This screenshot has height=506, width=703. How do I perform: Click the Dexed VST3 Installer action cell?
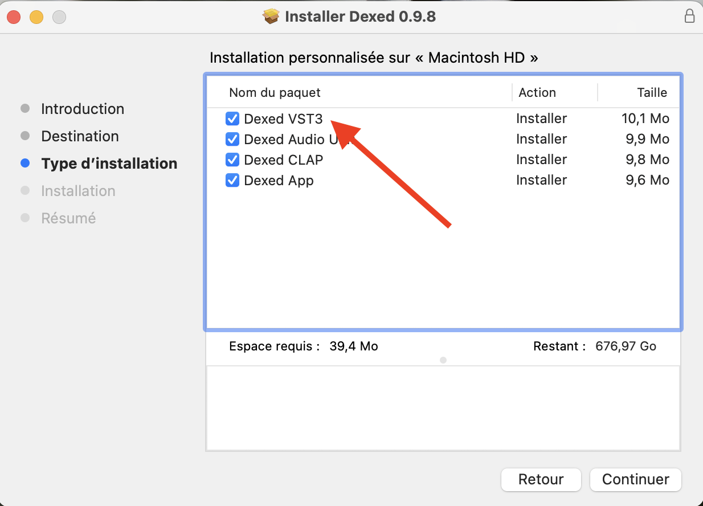(x=541, y=119)
